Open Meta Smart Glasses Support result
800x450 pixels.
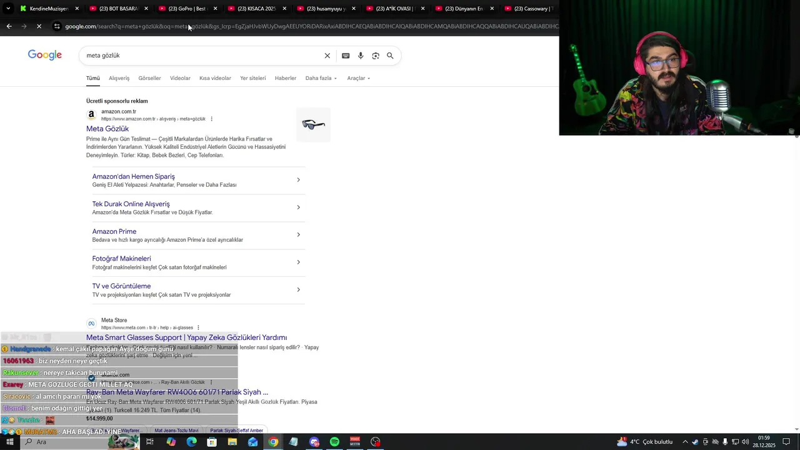186,337
